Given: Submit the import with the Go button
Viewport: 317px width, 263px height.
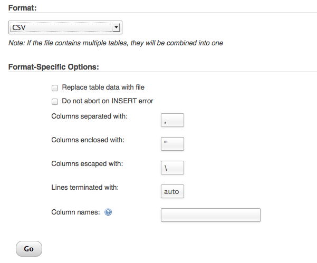Looking at the screenshot, I should pyautogui.click(x=29, y=249).
